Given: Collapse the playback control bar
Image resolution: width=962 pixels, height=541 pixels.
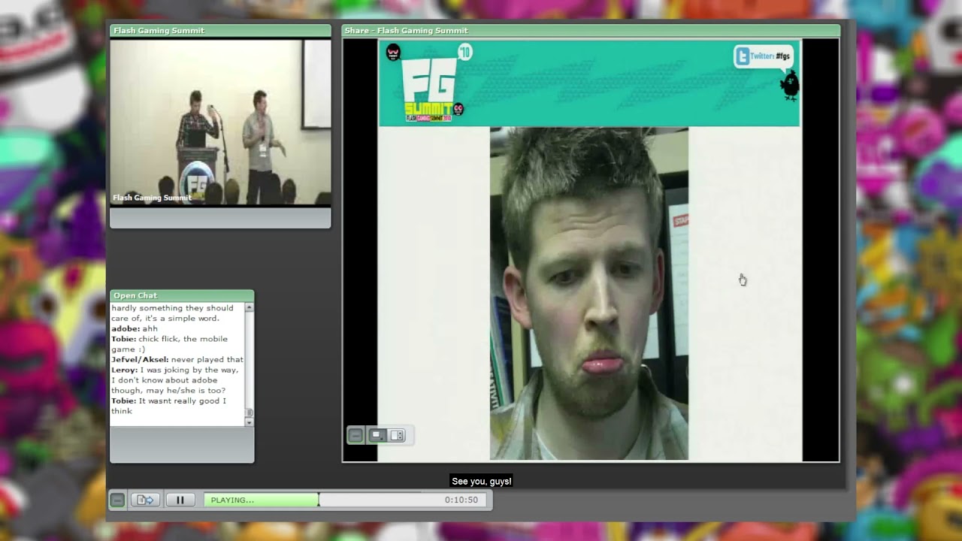Looking at the screenshot, I should 117,500.
